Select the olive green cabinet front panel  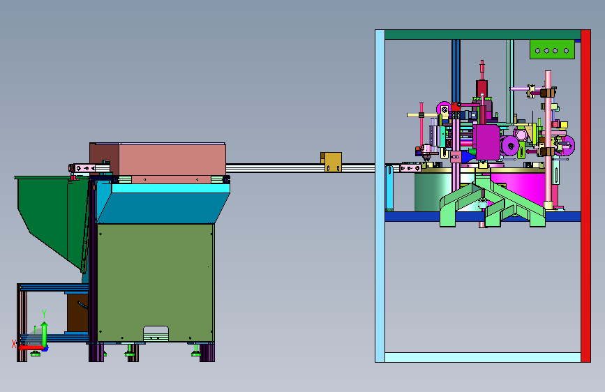pyautogui.click(x=155, y=282)
